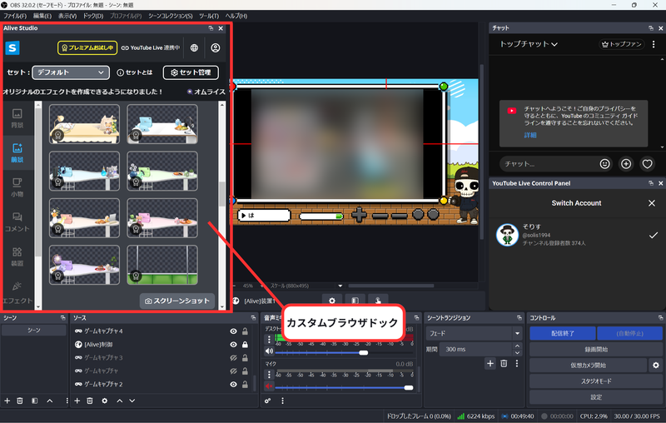Increase the transition duration stepper
The height and width of the screenshot is (423, 666).
[517, 346]
